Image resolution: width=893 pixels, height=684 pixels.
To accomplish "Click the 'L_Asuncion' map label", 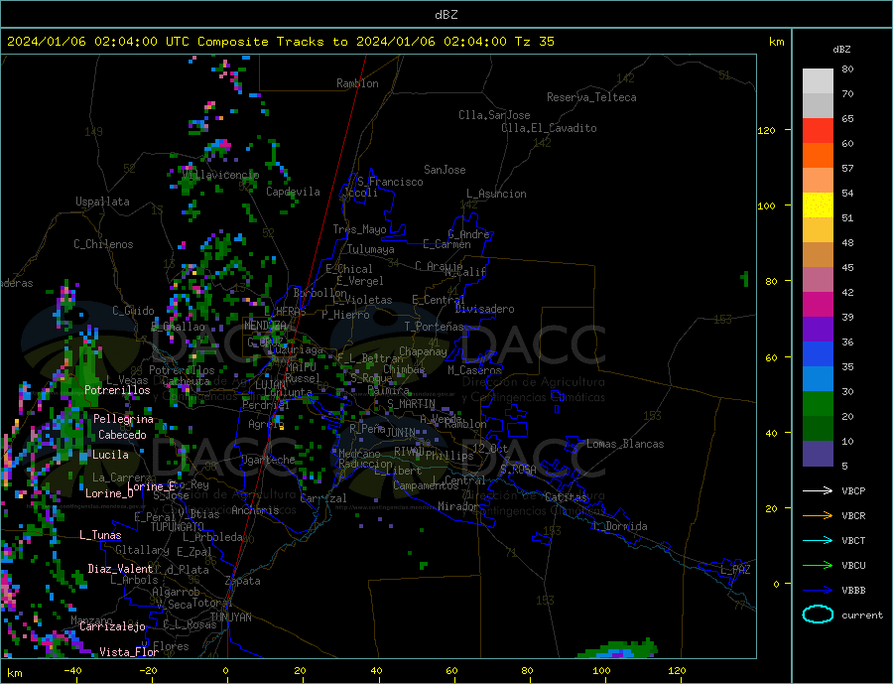I will click(x=497, y=194).
